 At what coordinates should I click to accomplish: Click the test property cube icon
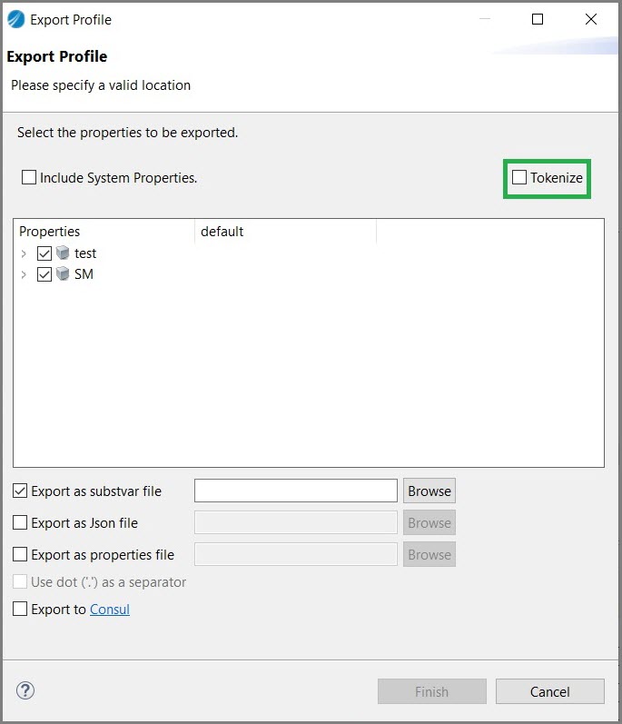pos(63,253)
